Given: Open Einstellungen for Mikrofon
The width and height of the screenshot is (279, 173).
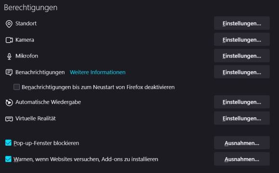Looking at the screenshot, I should [x=242, y=56].
